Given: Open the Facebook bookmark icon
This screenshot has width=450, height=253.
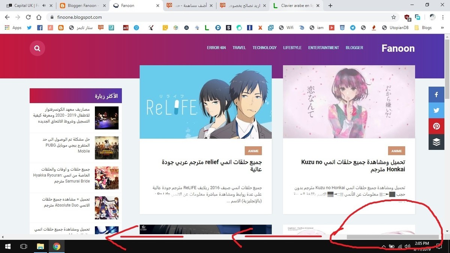Looking at the screenshot, I should (x=40, y=28).
